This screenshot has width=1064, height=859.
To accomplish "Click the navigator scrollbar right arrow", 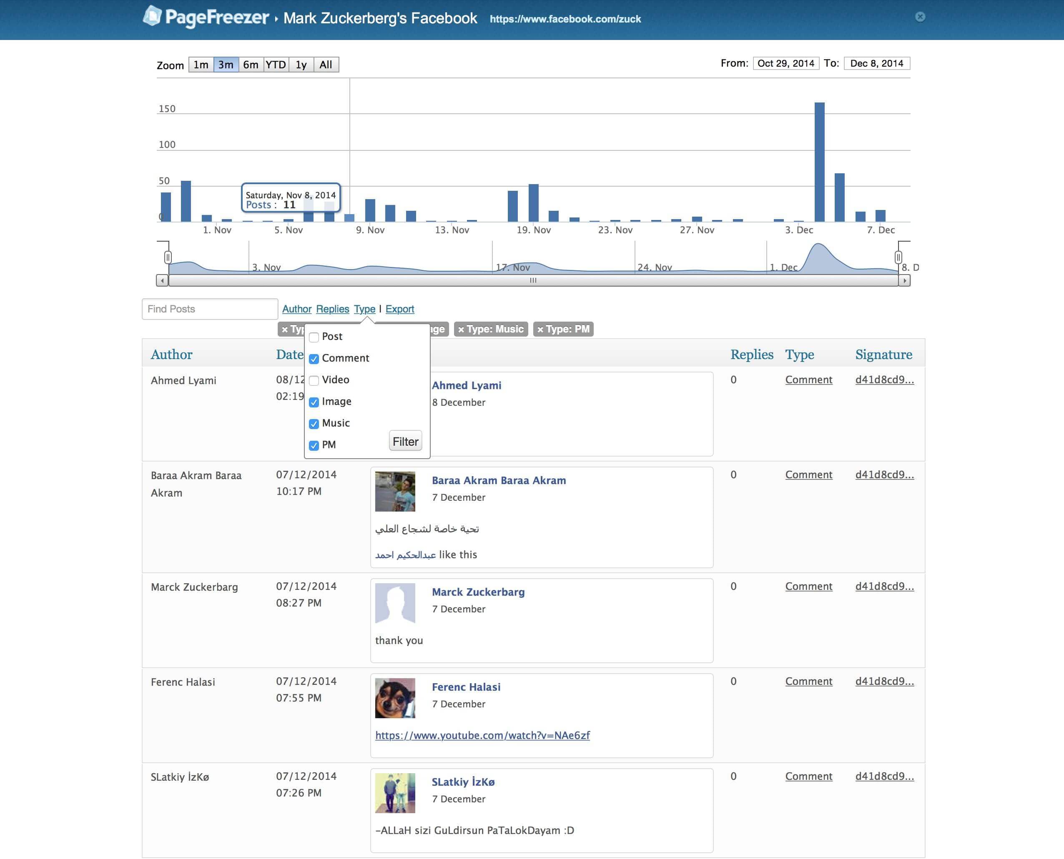I will click(x=904, y=280).
